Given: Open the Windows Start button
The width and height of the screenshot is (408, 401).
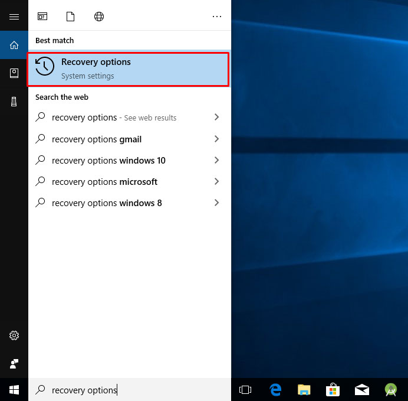Looking at the screenshot, I should [x=14, y=390].
